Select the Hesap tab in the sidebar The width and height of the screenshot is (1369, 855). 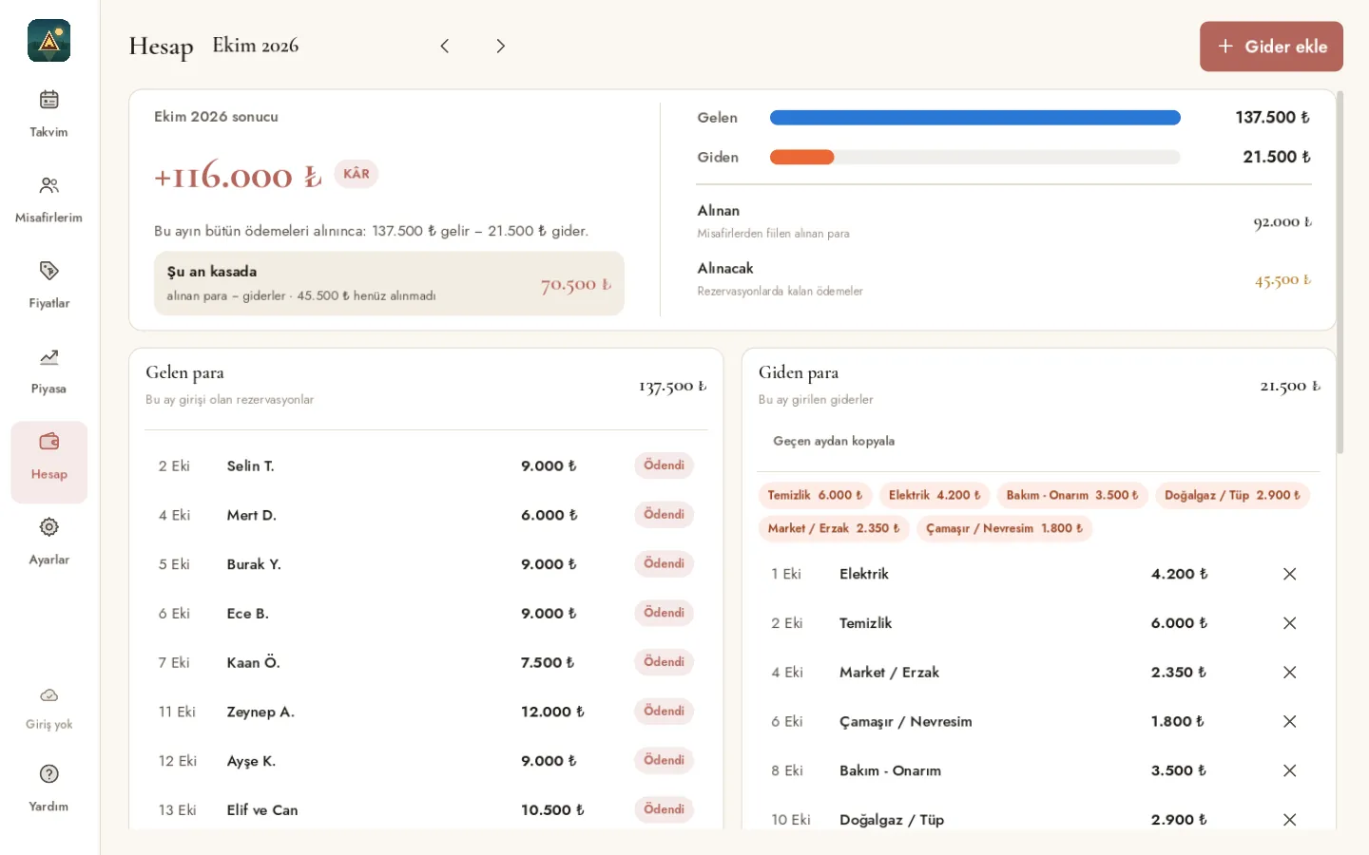coord(48,462)
